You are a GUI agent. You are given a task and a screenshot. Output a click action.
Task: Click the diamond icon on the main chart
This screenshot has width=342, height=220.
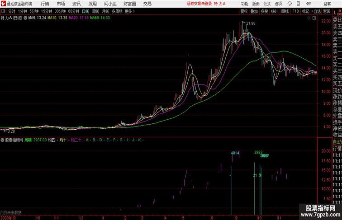coord(309,19)
